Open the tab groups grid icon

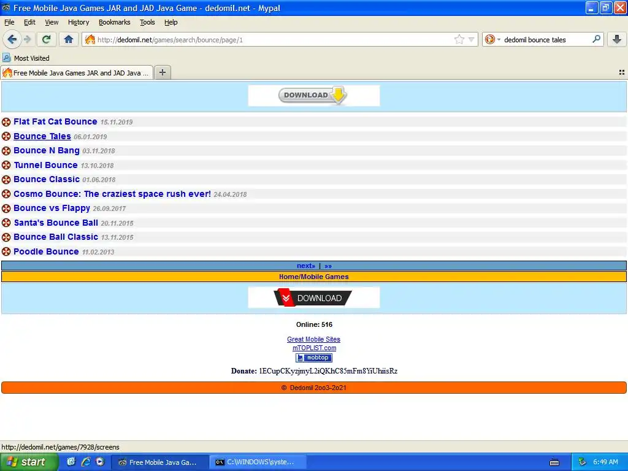coord(622,72)
